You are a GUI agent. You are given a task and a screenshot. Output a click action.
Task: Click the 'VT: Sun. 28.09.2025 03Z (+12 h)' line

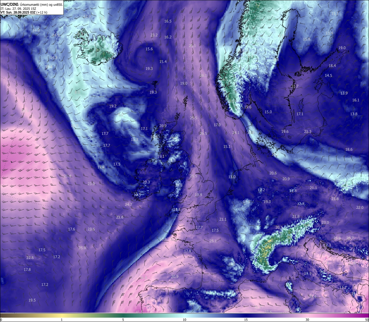(24, 12)
